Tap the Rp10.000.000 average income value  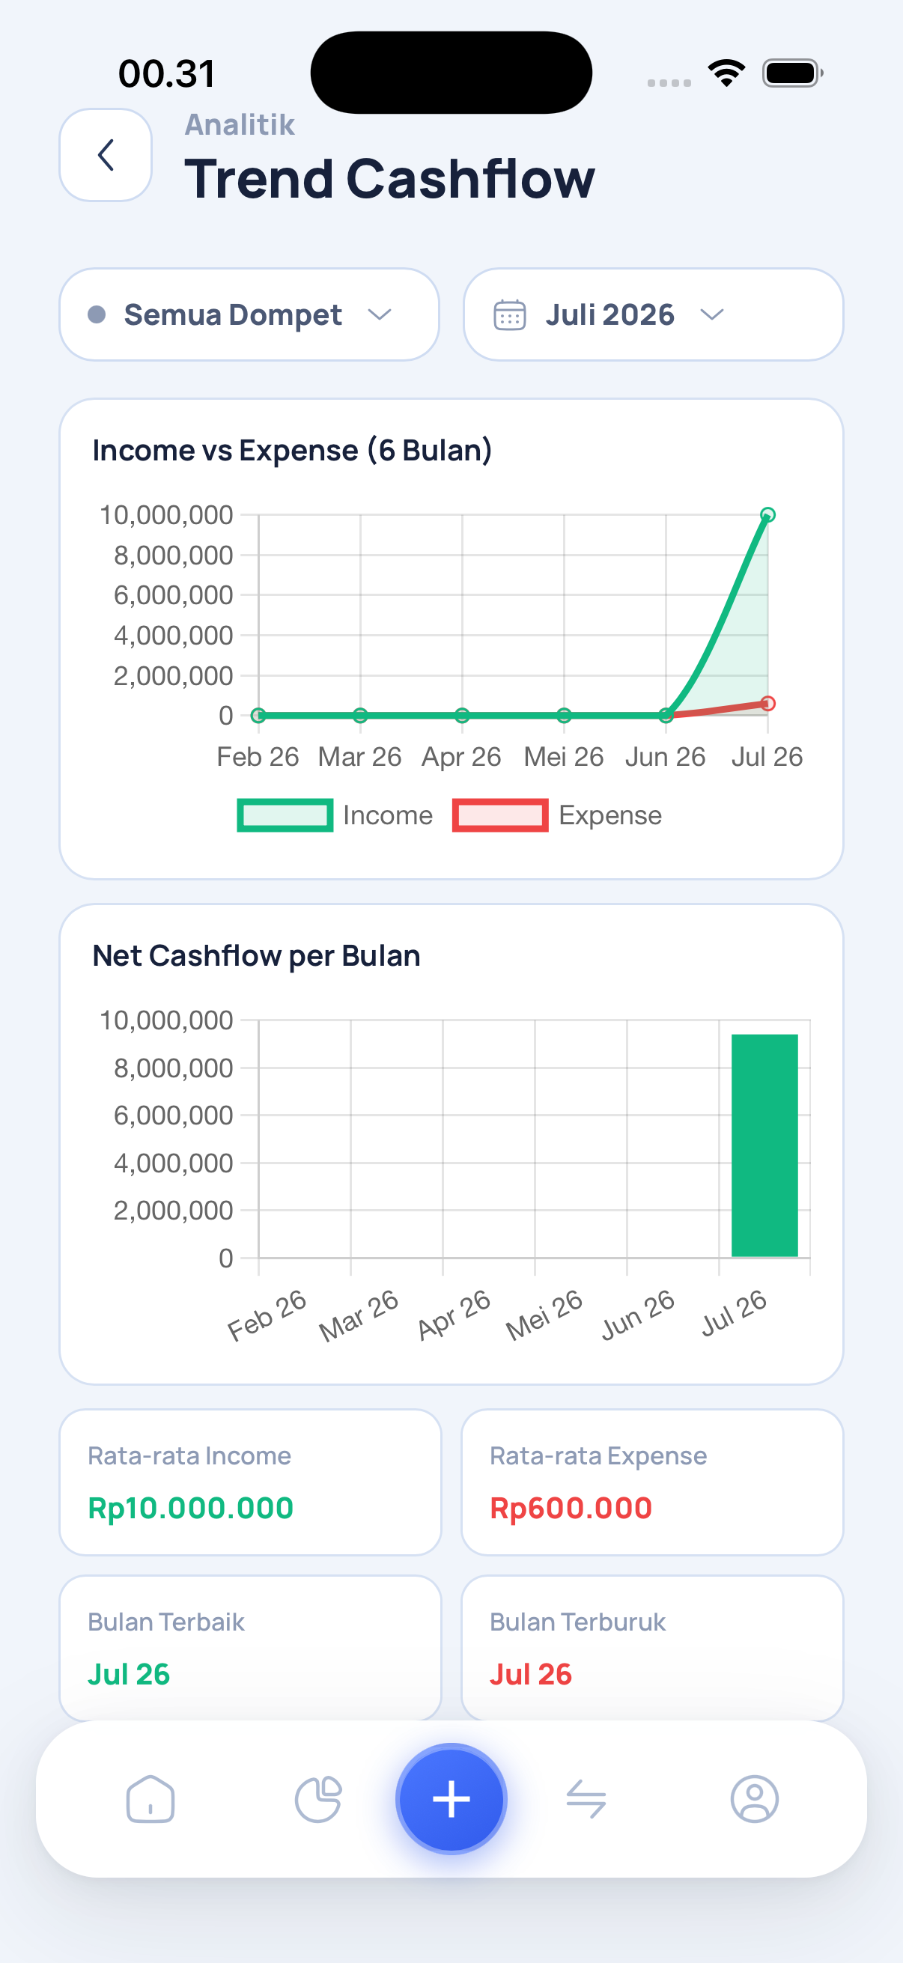point(190,1508)
